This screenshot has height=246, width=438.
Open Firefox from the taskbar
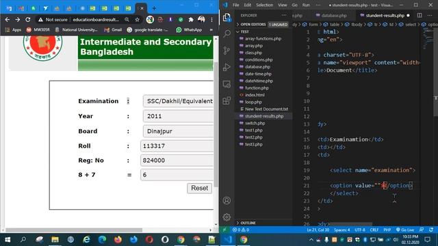(x=118, y=240)
